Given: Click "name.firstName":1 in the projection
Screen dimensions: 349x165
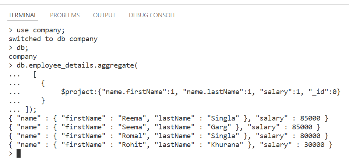Looking at the screenshot, I should [138, 92].
